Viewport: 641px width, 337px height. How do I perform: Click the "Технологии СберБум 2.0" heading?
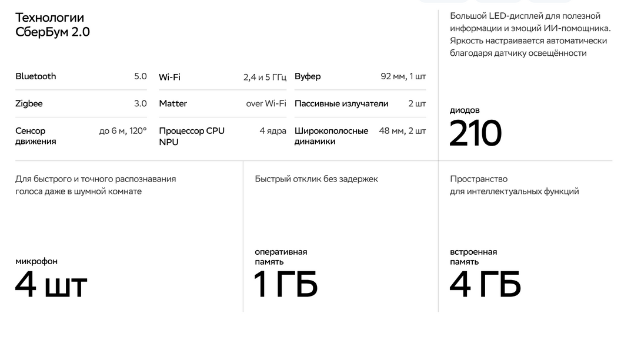[x=52, y=25]
